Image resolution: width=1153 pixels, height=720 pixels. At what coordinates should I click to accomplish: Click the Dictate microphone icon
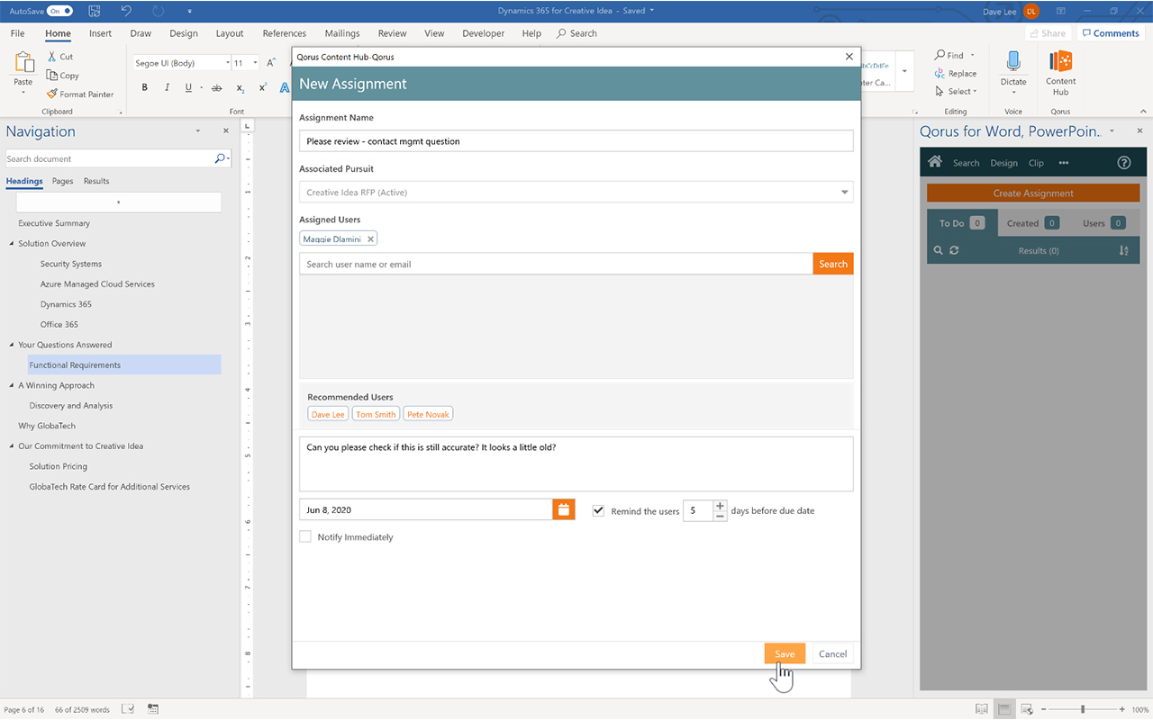tap(1013, 61)
